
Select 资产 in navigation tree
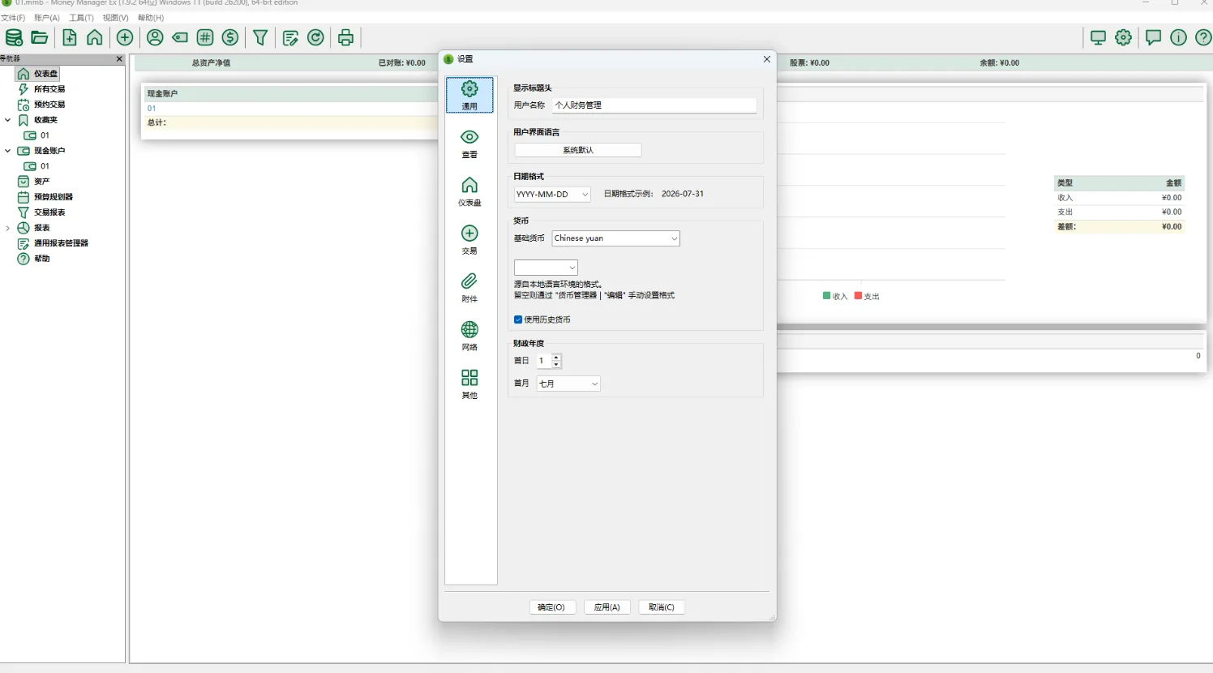tap(41, 182)
